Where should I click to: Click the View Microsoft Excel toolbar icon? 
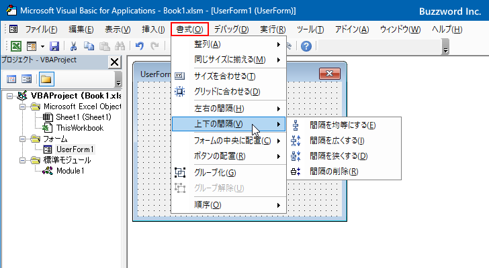pyautogui.click(x=16, y=46)
